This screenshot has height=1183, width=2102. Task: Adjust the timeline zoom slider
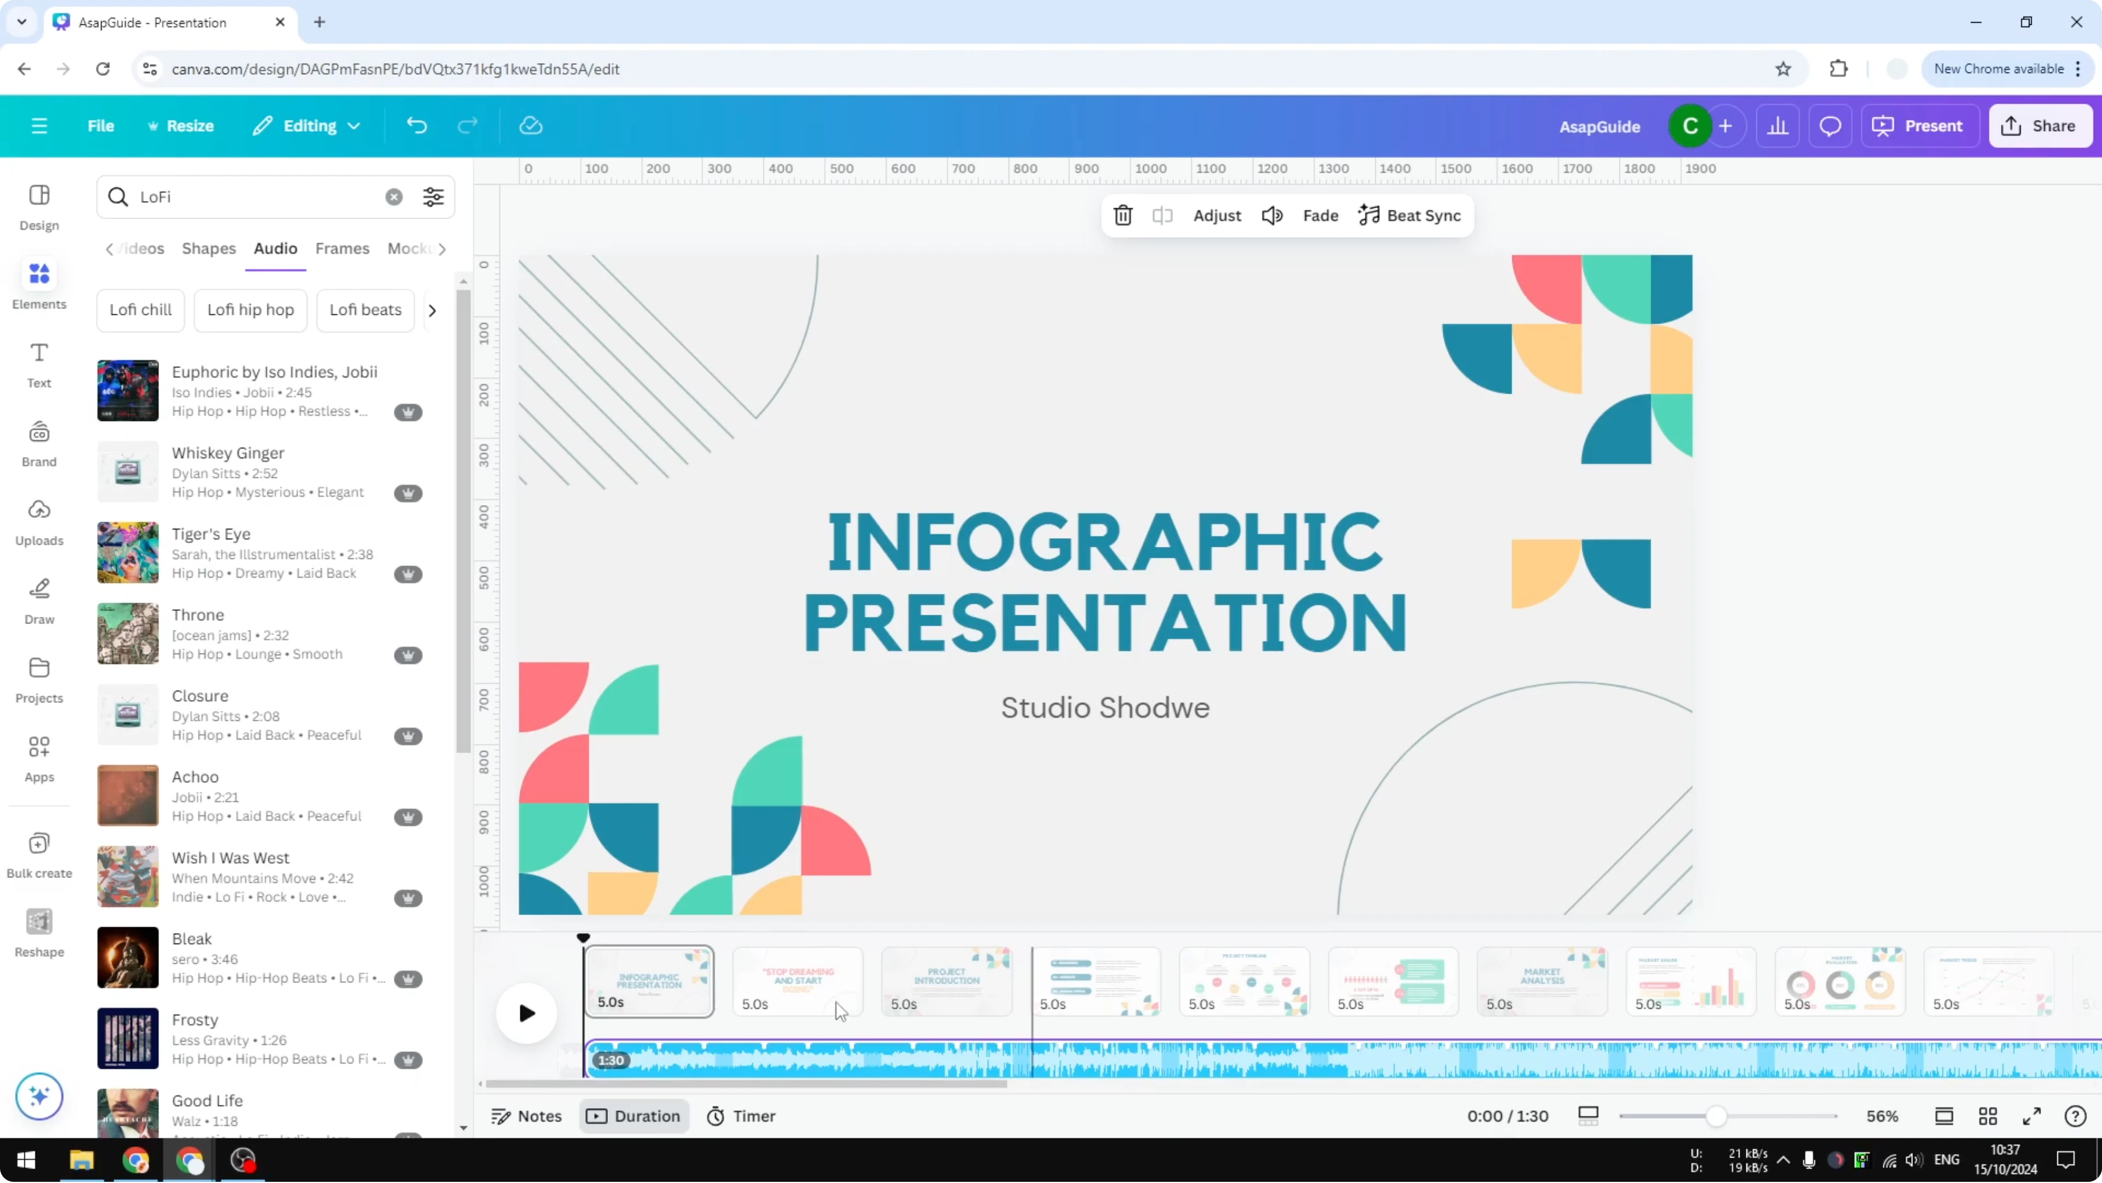pos(1719,1116)
